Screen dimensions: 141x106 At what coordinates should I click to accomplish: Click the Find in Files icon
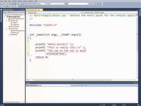click(67, 4)
